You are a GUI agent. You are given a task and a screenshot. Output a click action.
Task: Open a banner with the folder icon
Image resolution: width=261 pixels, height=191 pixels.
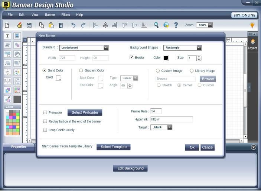tap(19, 25)
